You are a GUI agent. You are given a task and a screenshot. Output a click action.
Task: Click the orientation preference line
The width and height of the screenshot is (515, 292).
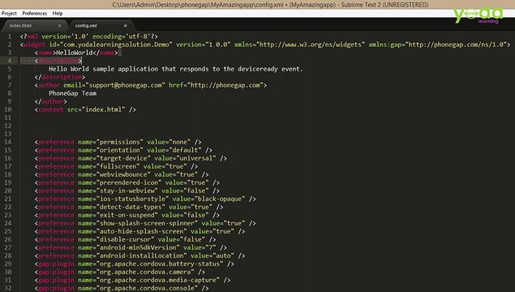(x=123, y=150)
